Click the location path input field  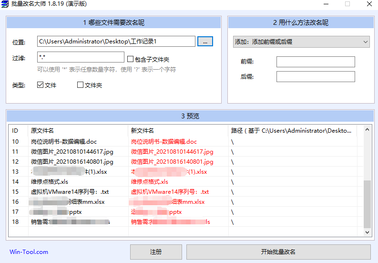116,42
